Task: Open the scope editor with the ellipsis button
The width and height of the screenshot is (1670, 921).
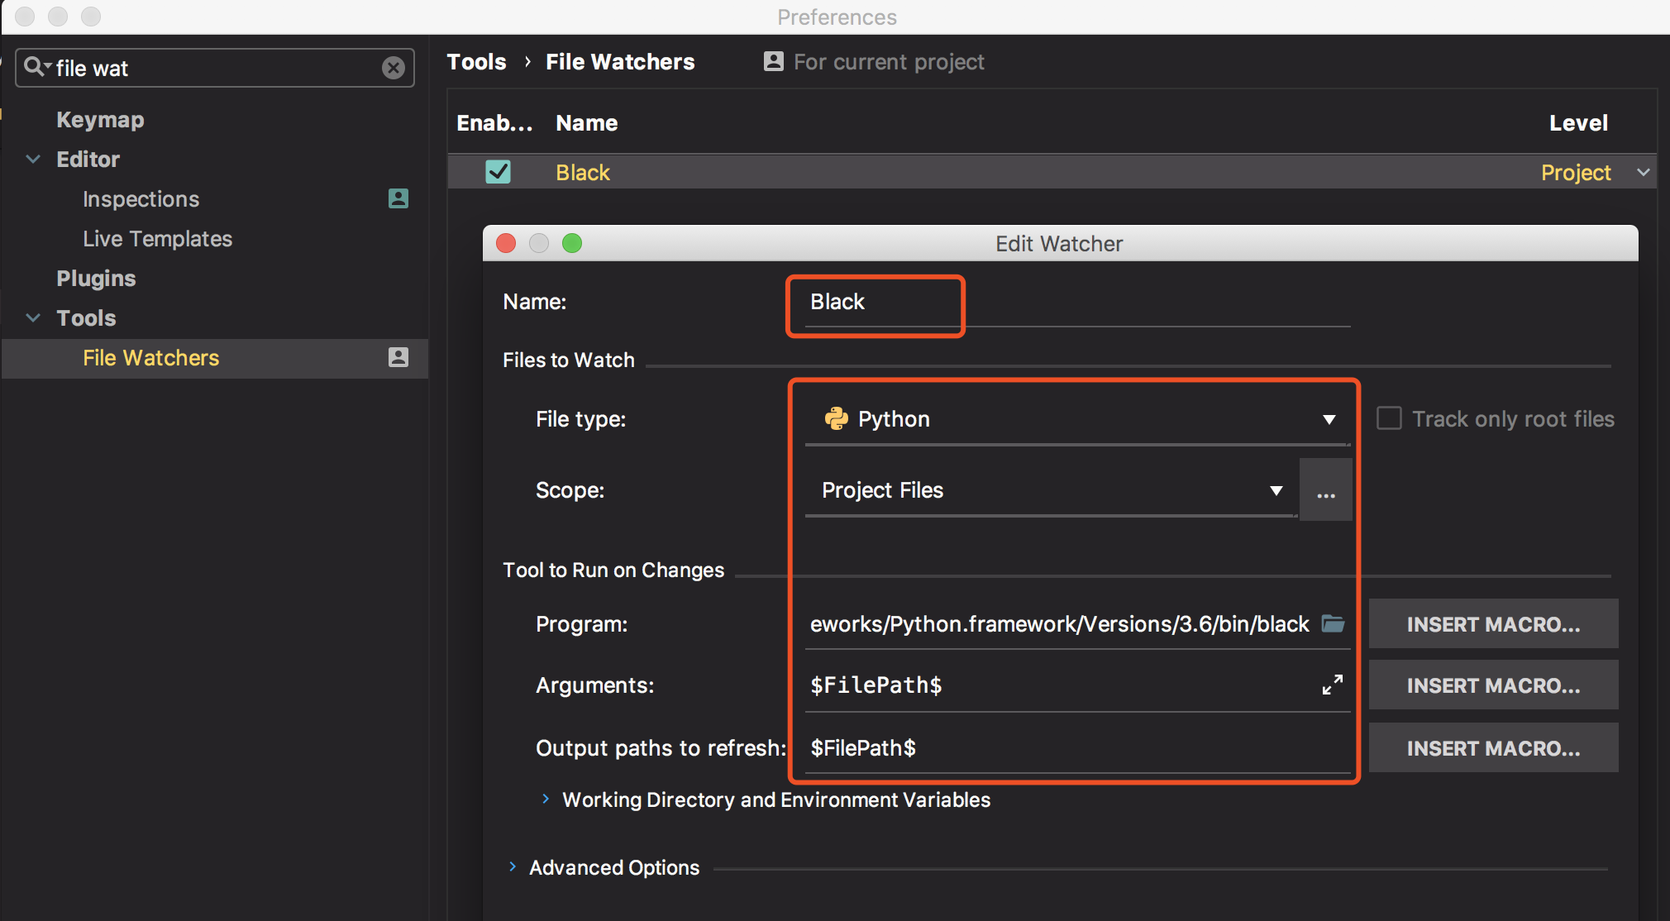Action: [1326, 491]
